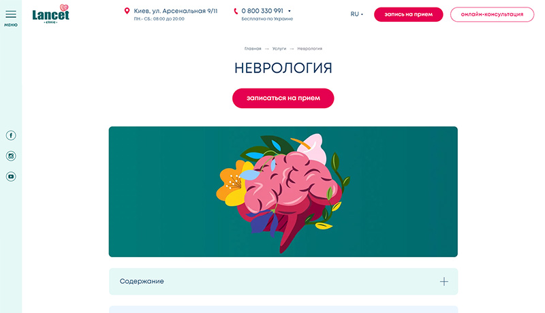Click the запись на прием header button
Image resolution: width=545 pixels, height=313 pixels.
(408, 14)
